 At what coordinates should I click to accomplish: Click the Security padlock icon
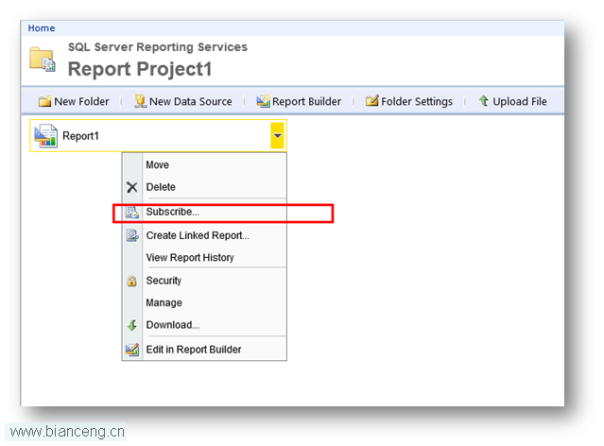point(131,282)
